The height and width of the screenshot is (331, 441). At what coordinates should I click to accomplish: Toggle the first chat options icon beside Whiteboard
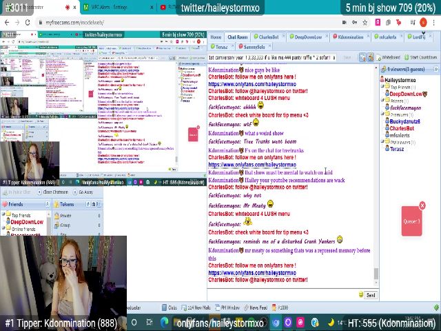point(362,57)
